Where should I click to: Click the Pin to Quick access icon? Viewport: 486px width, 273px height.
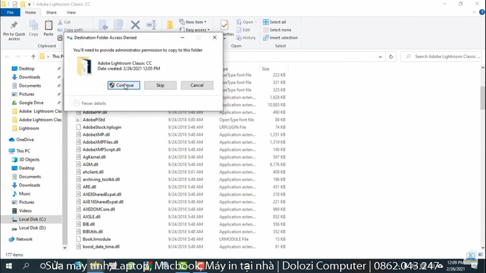tap(13, 25)
